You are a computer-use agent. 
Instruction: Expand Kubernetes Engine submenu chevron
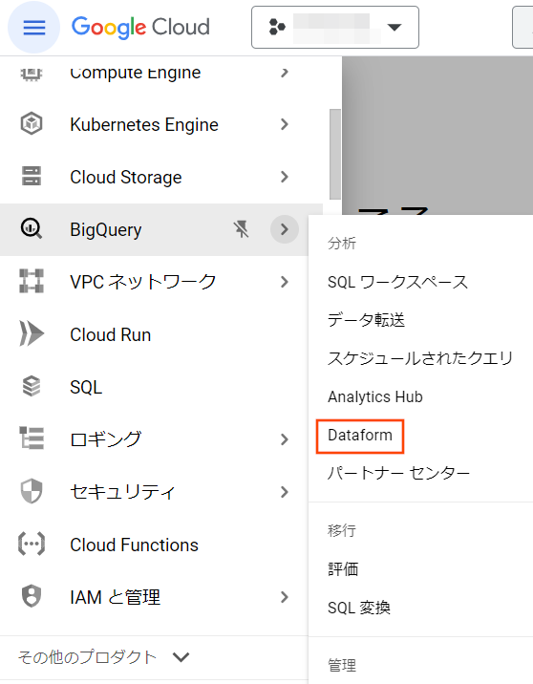point(285,125)
